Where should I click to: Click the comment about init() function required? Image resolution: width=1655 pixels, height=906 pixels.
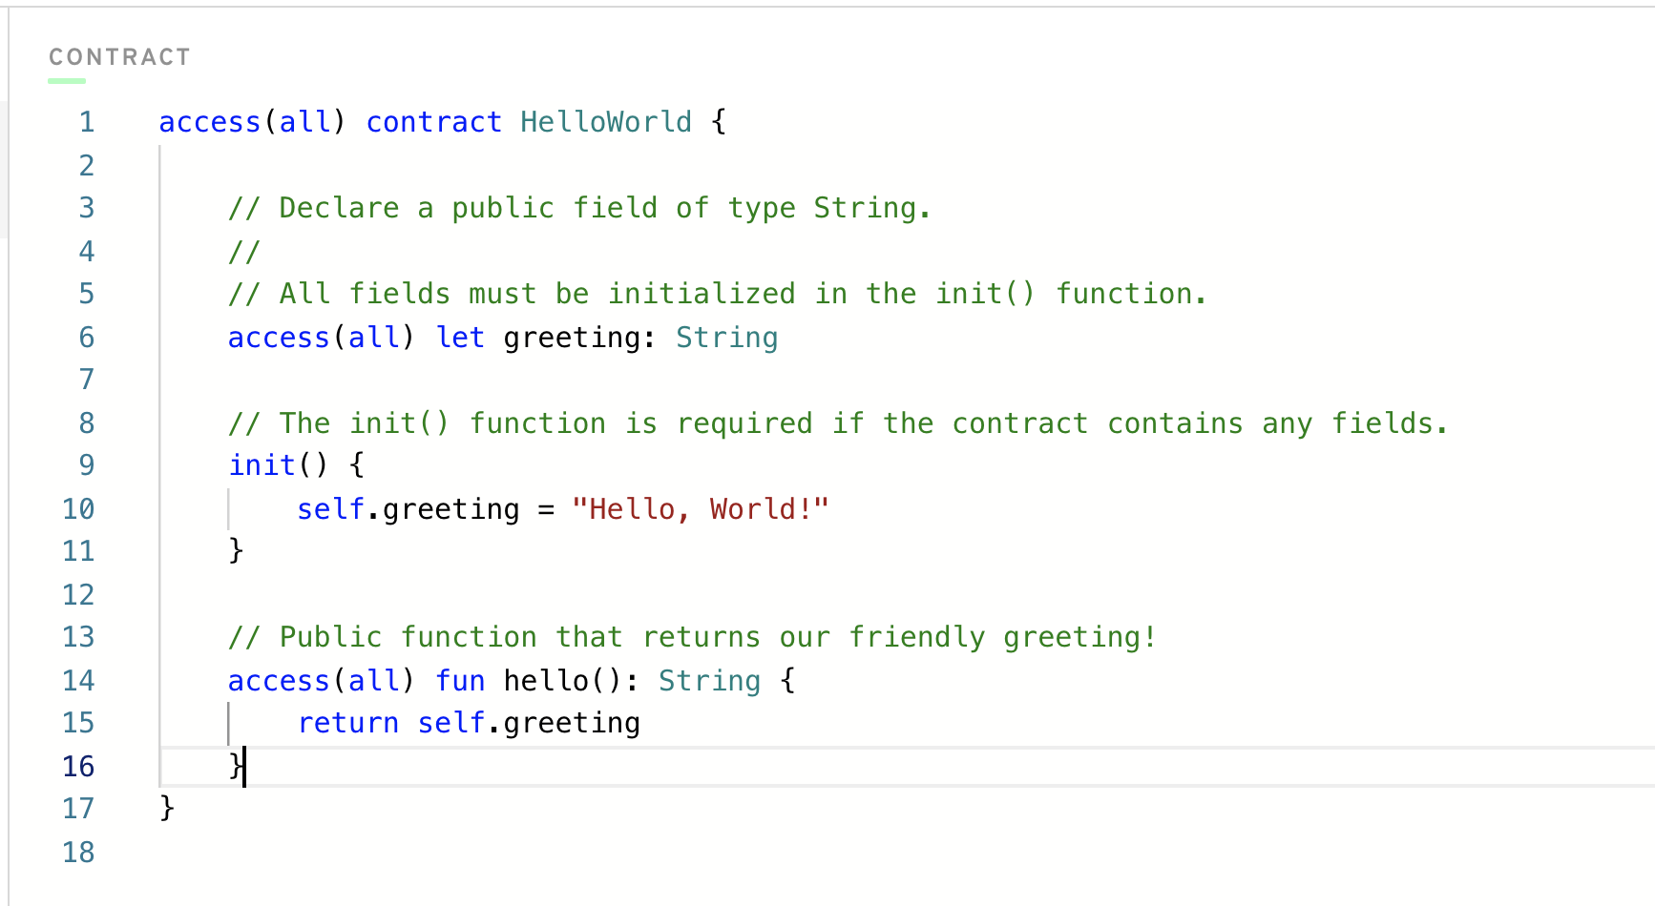(x=838, y=423)
